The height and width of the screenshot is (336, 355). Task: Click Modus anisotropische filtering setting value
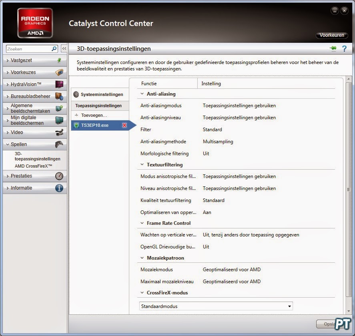point(239,176)
